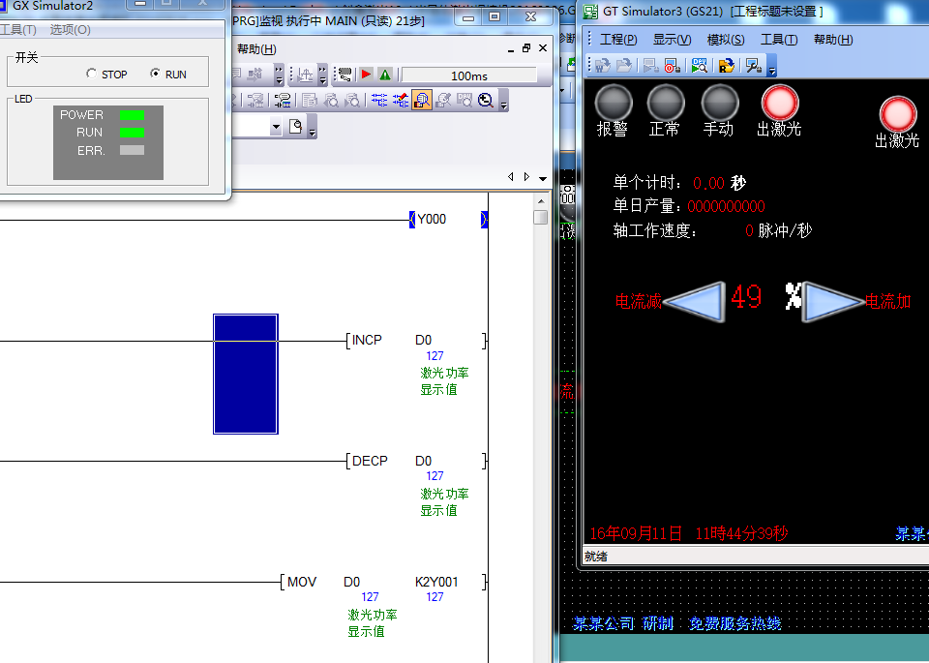Select the RUN radio button

[156, 75]
